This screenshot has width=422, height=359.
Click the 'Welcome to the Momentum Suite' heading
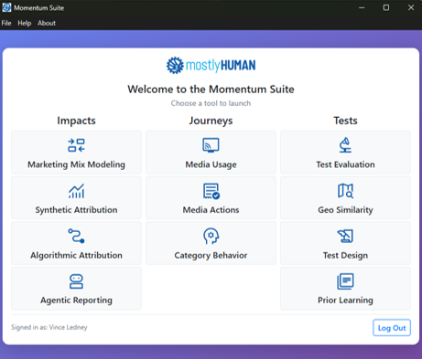pyautogui.click(x=211, y=90)
